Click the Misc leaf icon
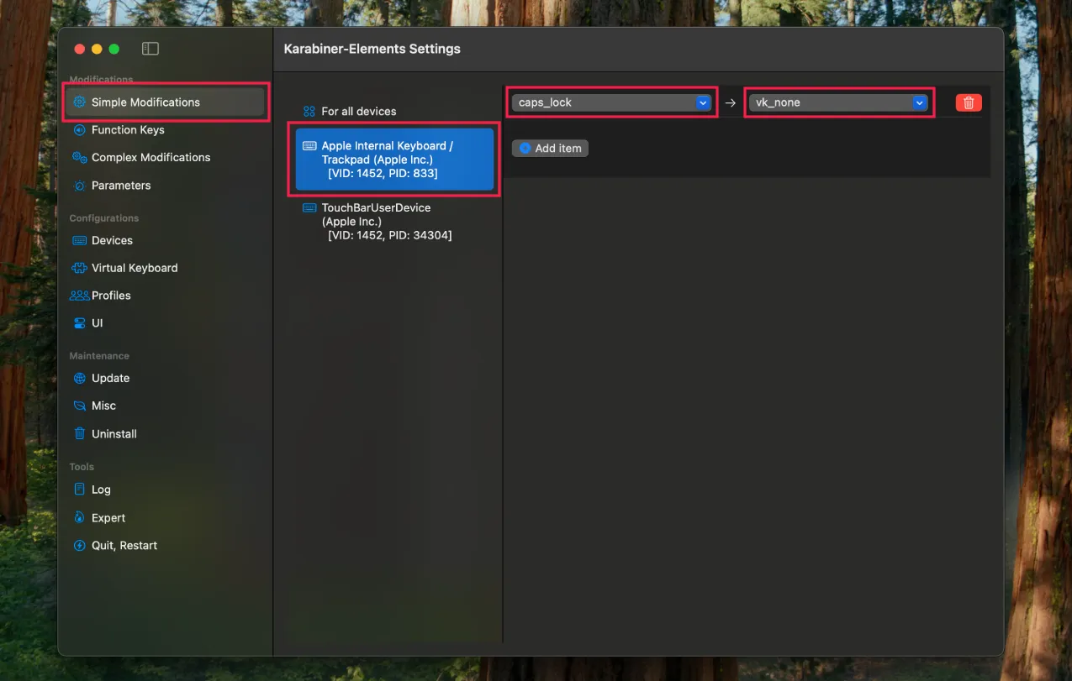1072x681 pixels. coord(80,406)
